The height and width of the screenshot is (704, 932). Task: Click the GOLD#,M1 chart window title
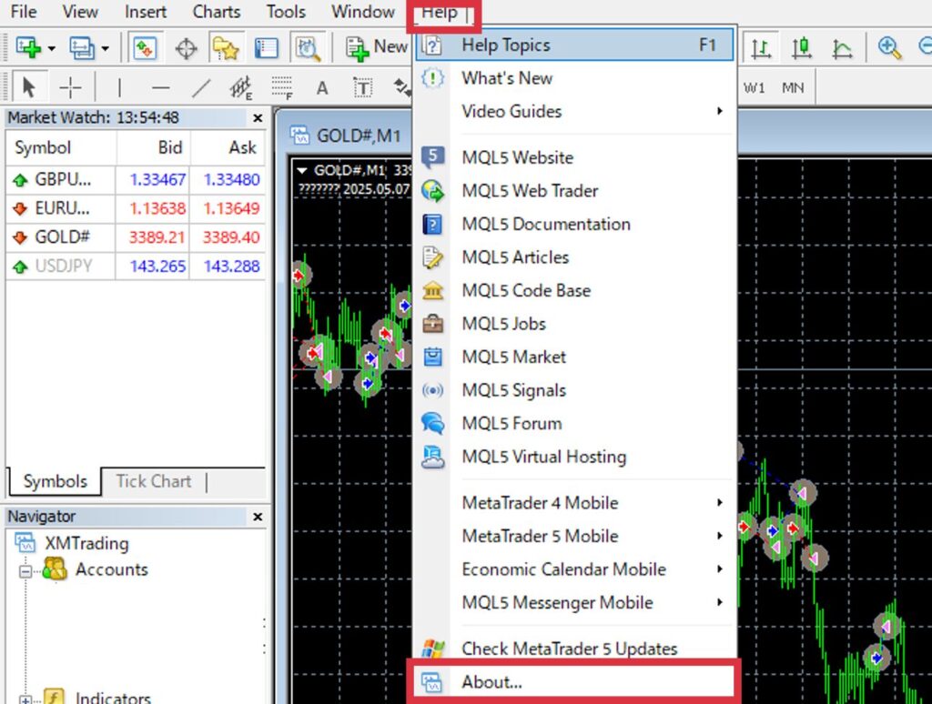point(358,136)
